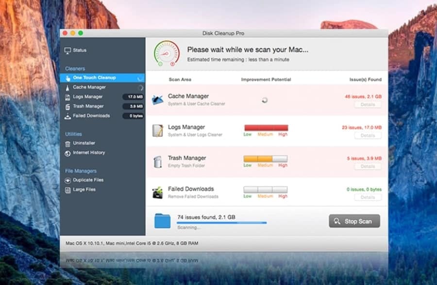Click the Improvement Potential column header
Screen dimensions: 437x285
266,79
